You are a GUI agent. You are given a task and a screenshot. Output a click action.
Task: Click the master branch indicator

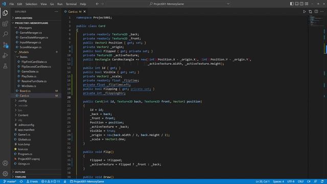10,181
